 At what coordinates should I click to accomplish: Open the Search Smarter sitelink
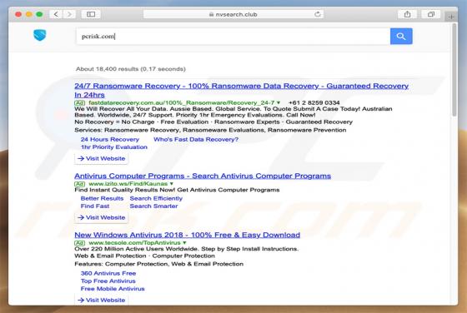pos(153,206)
